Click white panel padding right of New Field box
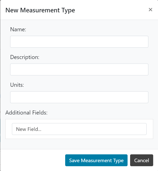 150,129
